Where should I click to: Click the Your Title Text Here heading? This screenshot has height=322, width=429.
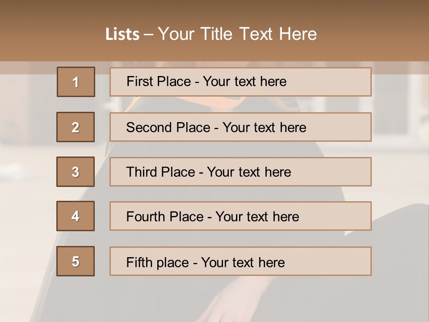pyautogui.click(x=237, y=34)
